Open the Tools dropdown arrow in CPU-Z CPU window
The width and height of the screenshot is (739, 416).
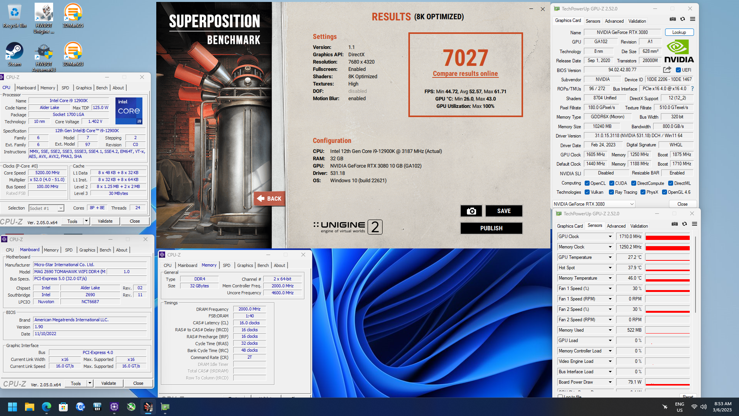[87, 221]
